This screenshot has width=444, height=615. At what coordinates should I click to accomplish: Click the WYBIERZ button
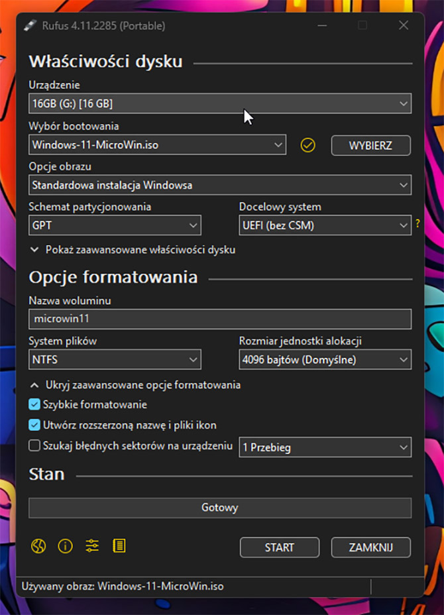[371, 146]
